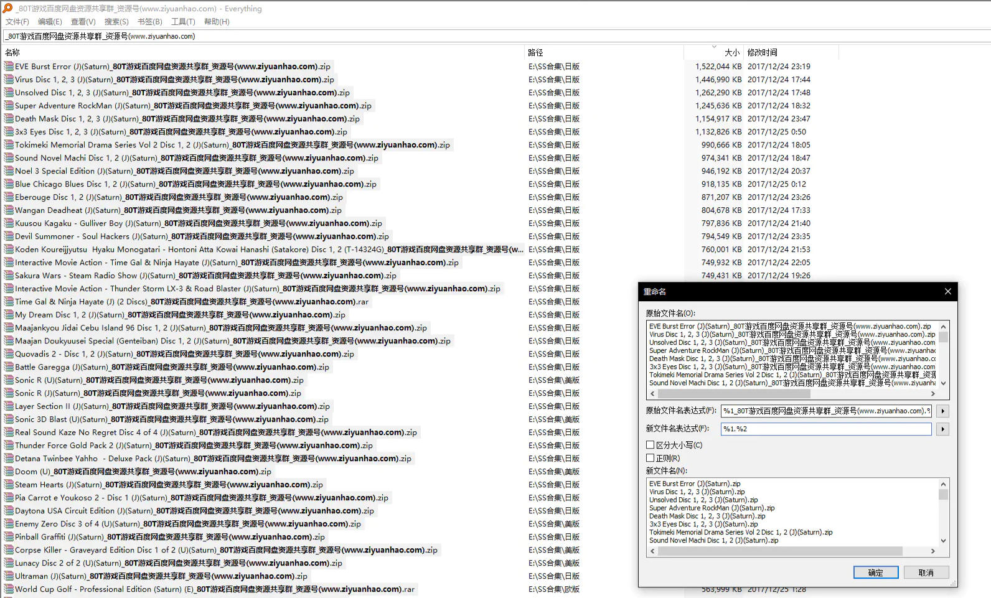Click file icon of Battle Garegga
This screenshot has width=991, height=598.
(9, 367)
